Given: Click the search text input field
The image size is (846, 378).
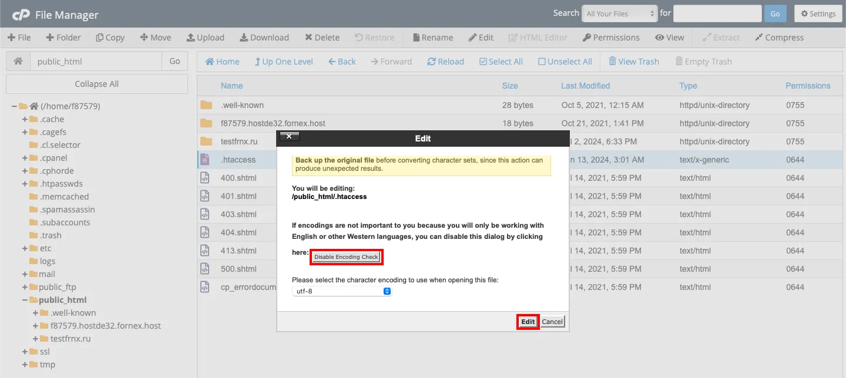Looking at the screenshot, I should point(717,14).
